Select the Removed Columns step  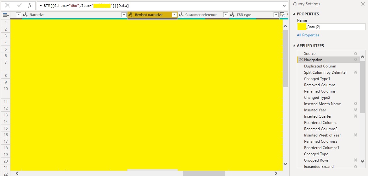[328, 85]
